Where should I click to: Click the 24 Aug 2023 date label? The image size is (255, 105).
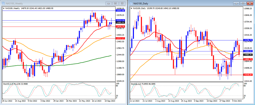pyautogui.click(x=186, y=101)
